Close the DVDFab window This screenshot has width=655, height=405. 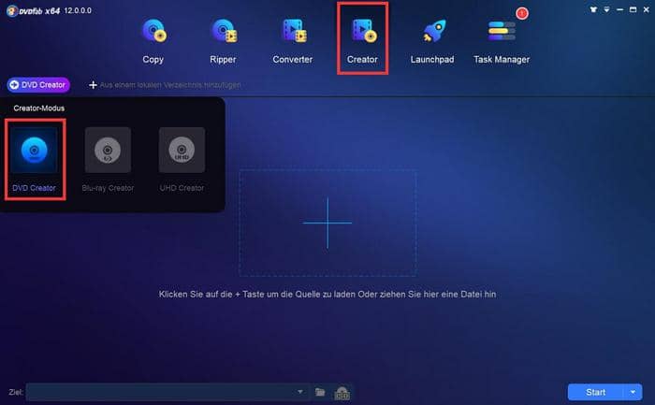tap(647, 9)
